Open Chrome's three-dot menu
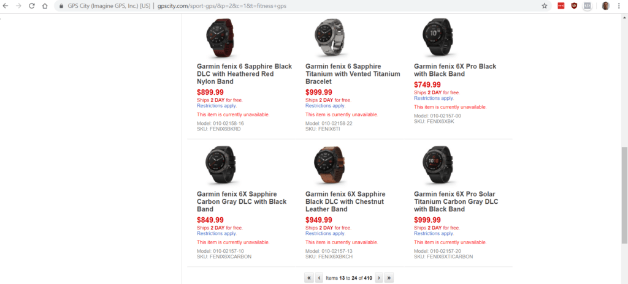The height and width of the screenshot is (284, 628). tap(619, 6)
